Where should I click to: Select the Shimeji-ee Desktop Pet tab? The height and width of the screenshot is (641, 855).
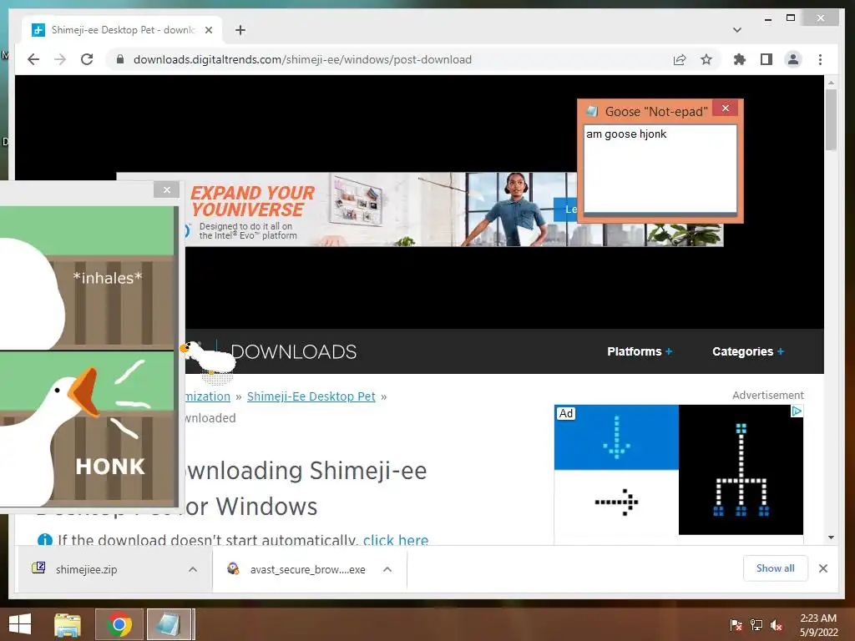pos(122,30)
